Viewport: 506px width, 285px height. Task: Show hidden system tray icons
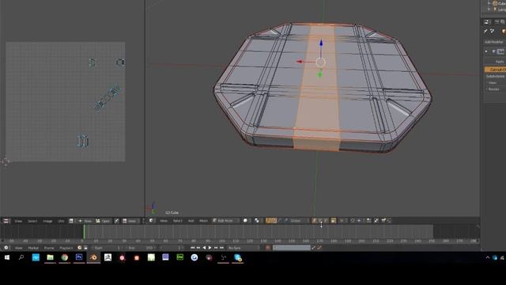point(487,257)
